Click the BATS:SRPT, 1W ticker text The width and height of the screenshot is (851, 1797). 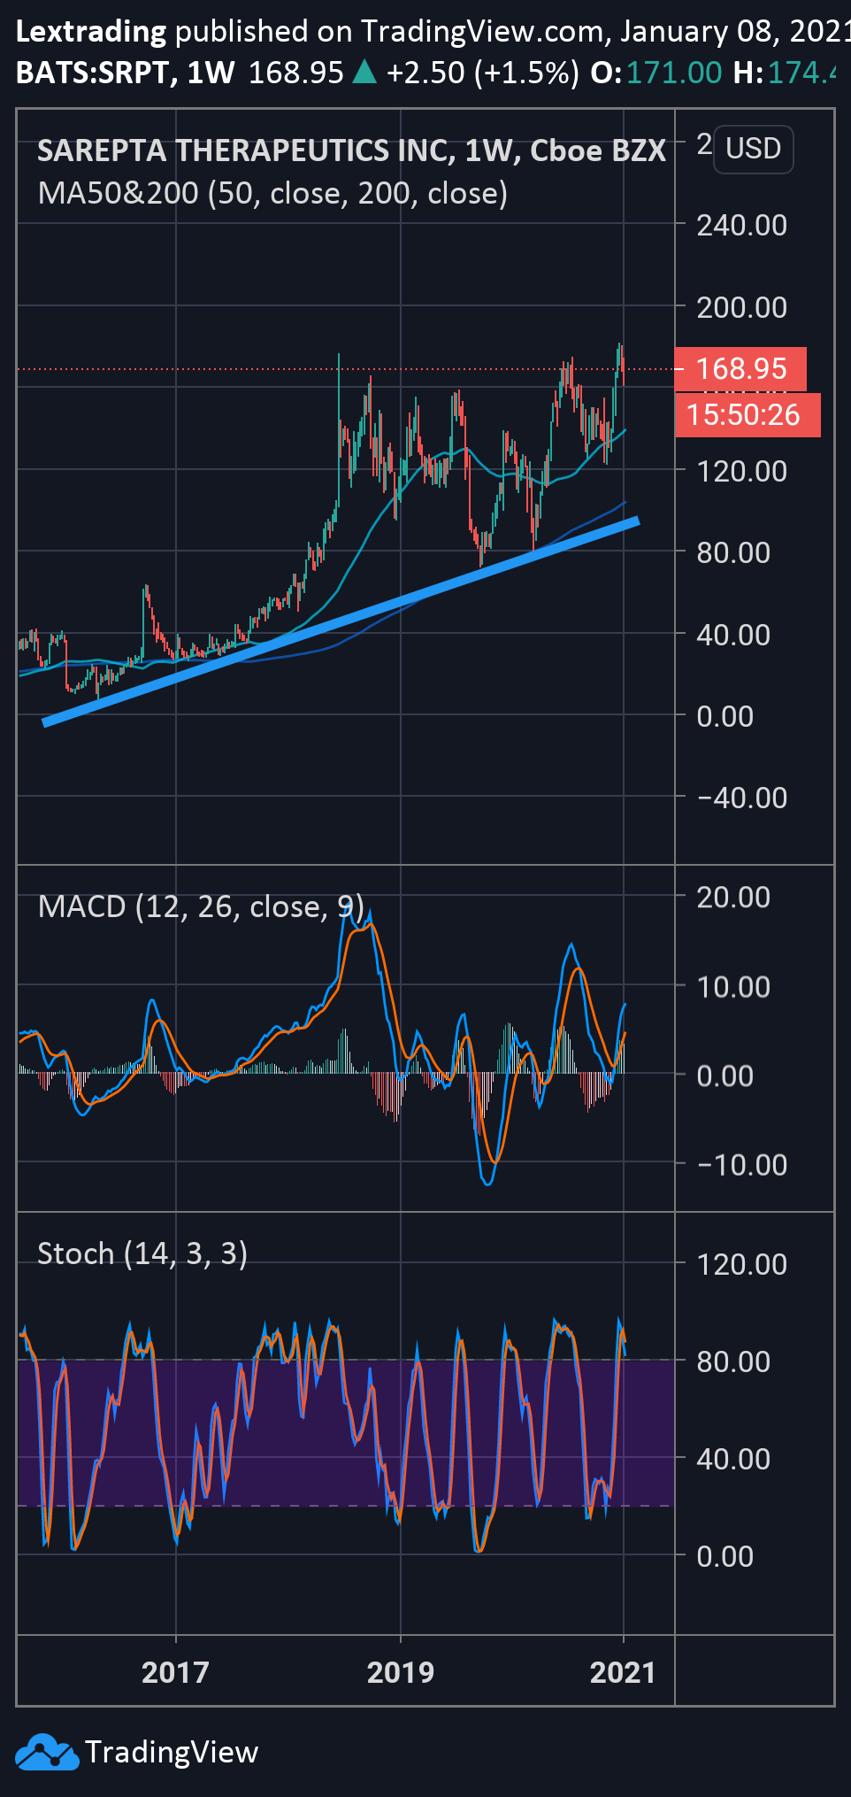click(126, 73)
